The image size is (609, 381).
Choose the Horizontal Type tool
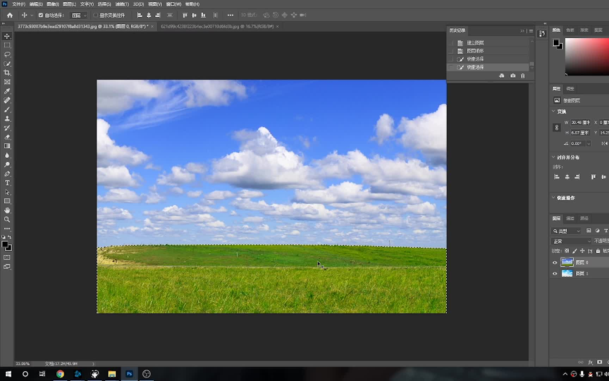(x=7, y=183)
